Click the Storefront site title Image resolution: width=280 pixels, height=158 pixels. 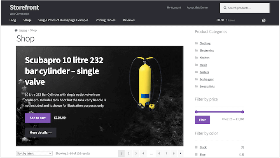tap(24, 7)
